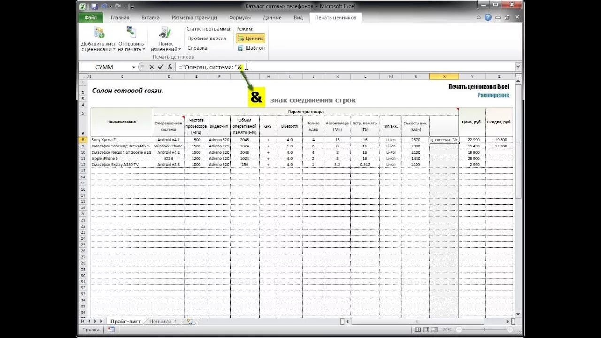Switch to the Главная ribbon tab
Screen dimensions: 601x338
pos(120,18)
